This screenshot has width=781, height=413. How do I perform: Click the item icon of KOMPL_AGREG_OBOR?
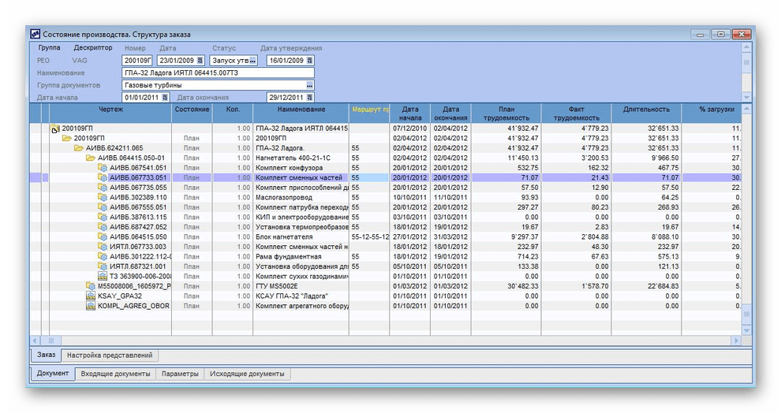(91, 306)
